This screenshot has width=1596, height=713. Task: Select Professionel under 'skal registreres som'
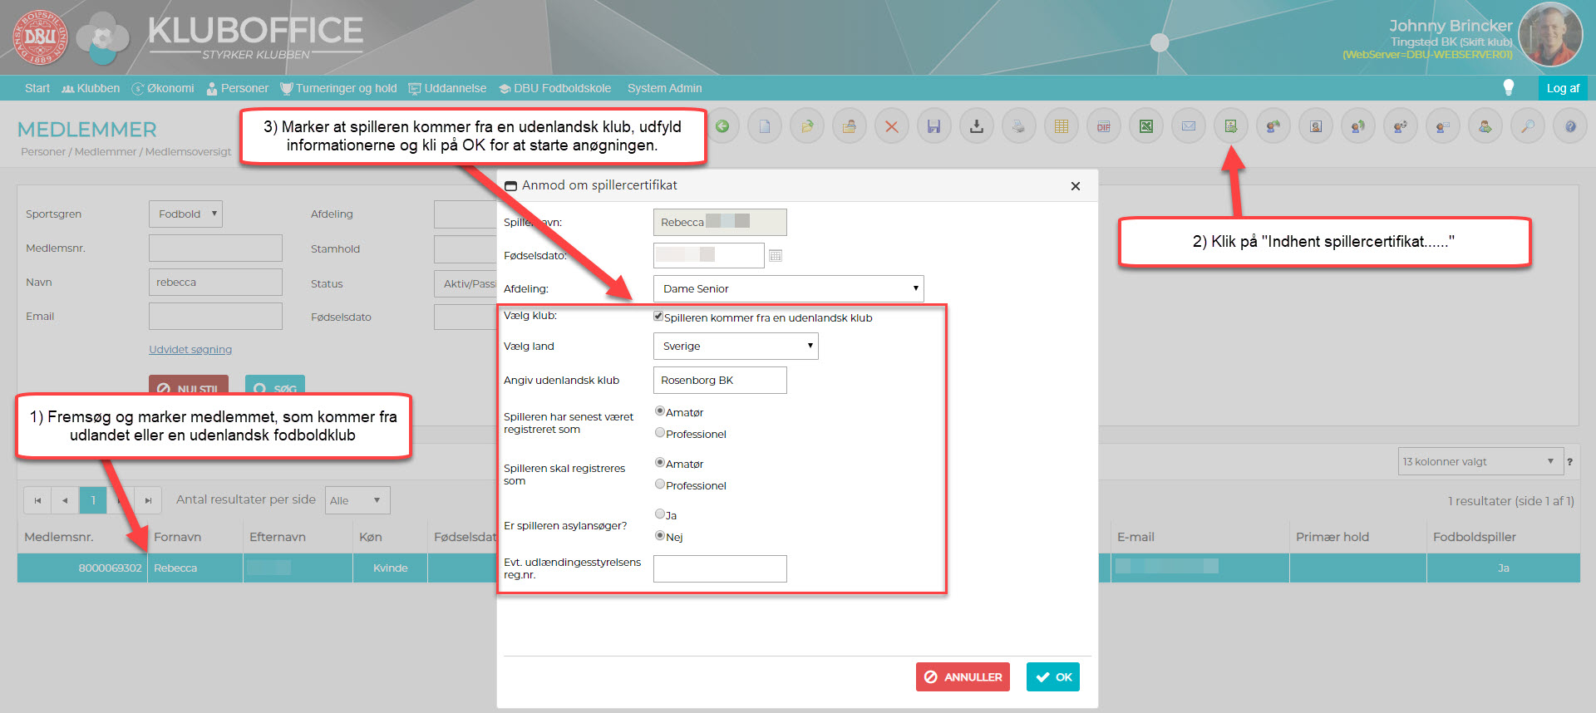point(660,484)
